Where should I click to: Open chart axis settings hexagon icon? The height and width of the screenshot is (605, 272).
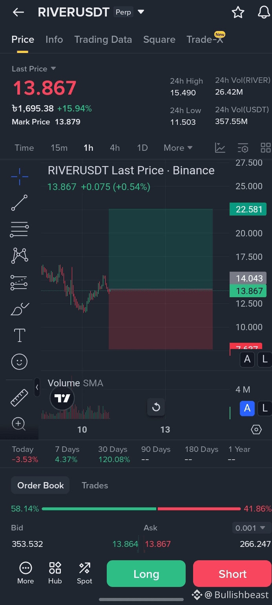(x=256, y=430)
